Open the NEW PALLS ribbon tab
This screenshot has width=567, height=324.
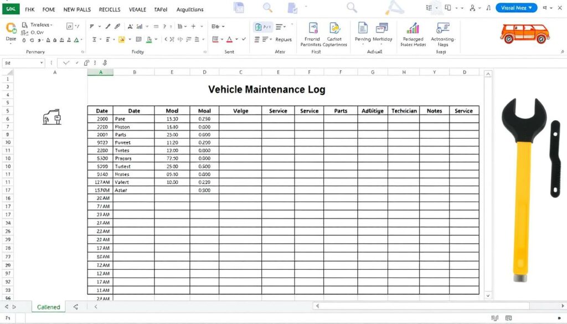[77, 9]
